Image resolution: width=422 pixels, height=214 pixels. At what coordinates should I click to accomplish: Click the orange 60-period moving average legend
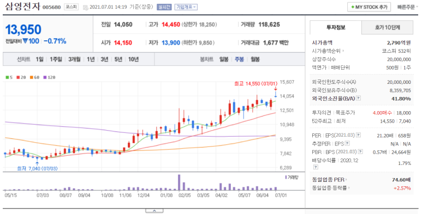pos(34,77)
